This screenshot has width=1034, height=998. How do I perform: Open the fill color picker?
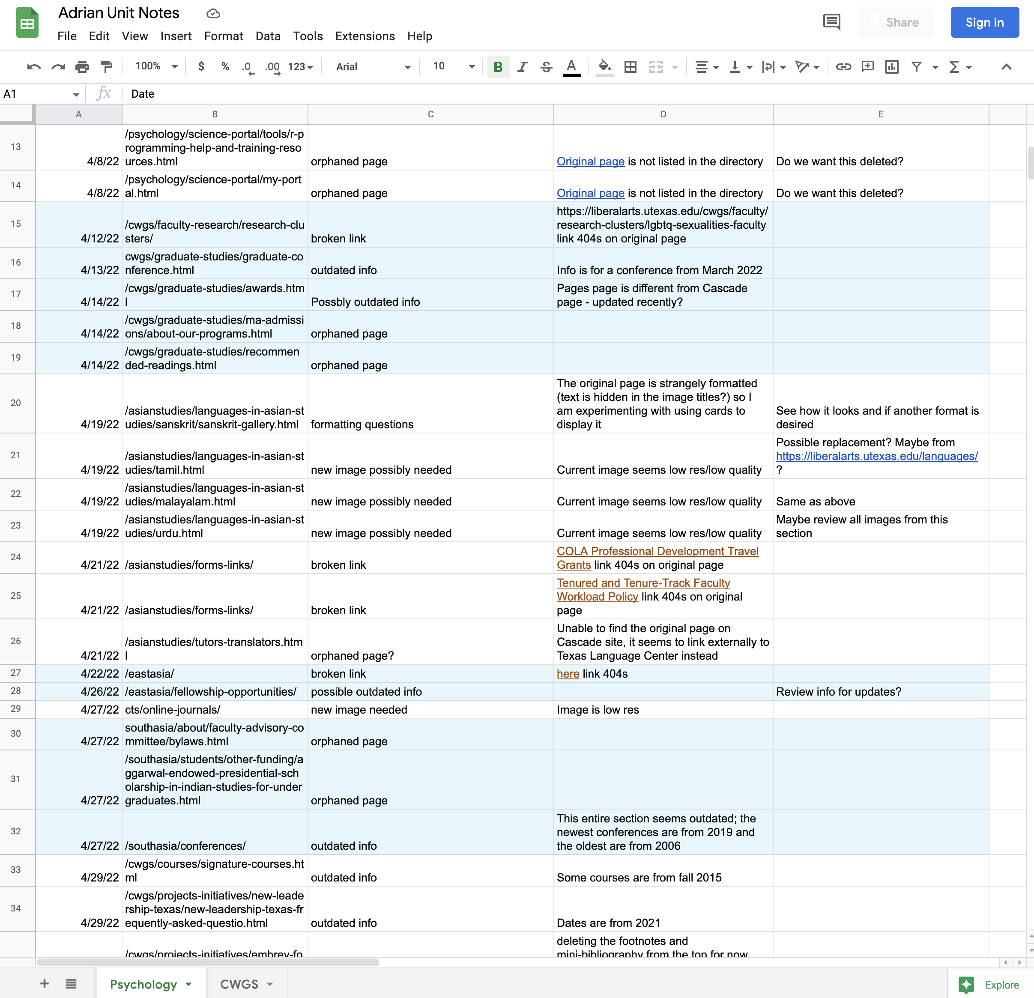pos(604,67)
